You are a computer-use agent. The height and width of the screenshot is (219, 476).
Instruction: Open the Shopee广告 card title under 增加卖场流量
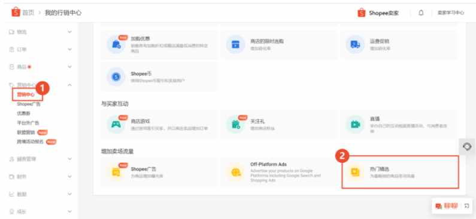pyautogui.click(x=143, y=169)
